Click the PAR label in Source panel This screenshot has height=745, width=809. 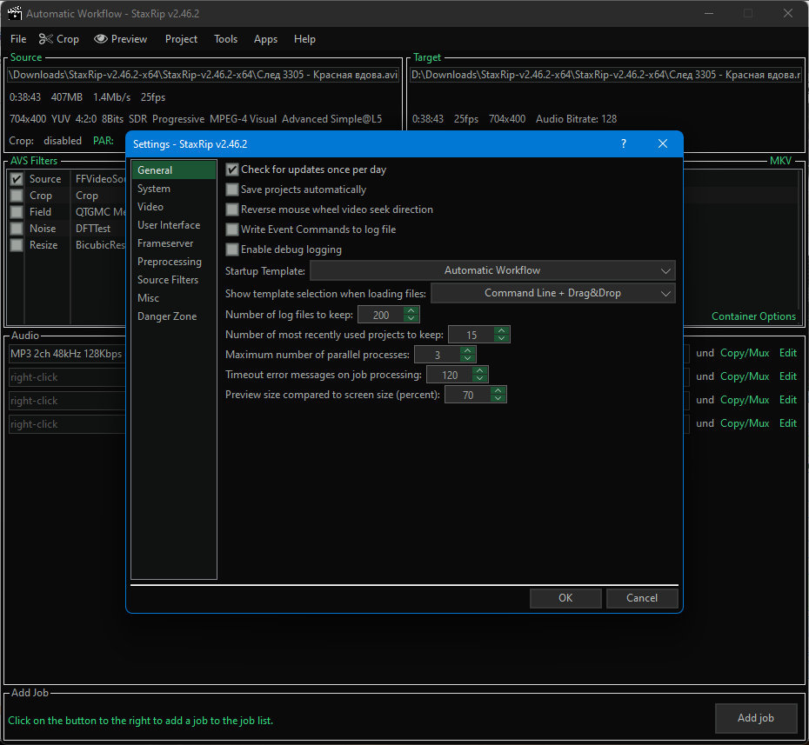pos(104,141)
